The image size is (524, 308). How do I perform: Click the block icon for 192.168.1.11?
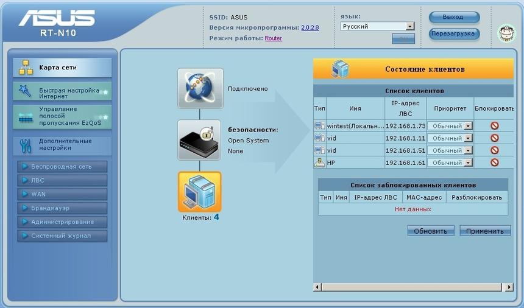pos(494,138)
